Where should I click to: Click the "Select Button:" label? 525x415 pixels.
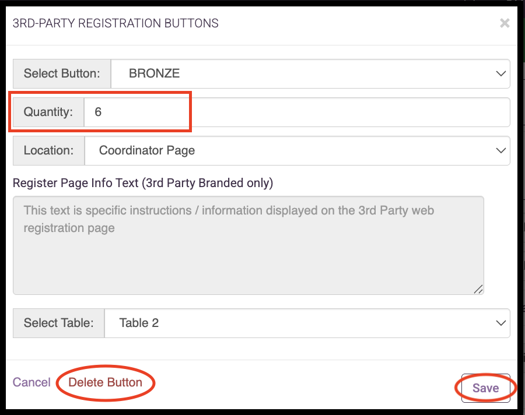(x=62, y=73)
